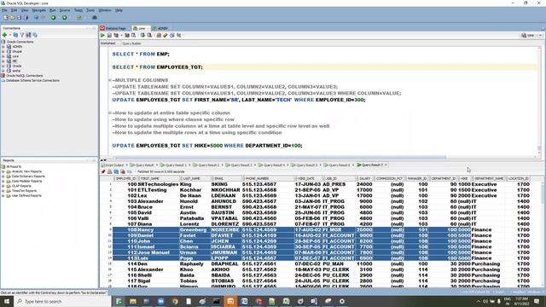Click the New file icon in main toolbar

tap(6, 17)
